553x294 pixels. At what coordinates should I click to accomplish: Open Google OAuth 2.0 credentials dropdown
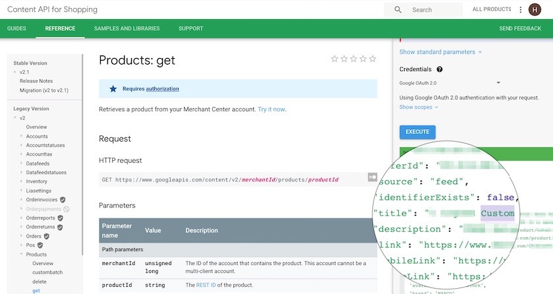[x=450, y=83]
